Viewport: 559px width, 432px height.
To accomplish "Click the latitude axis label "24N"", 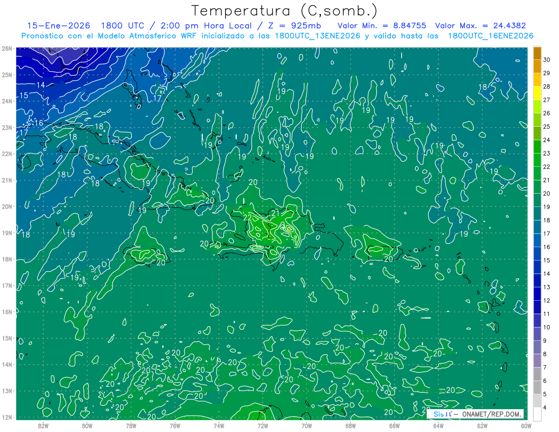I will [x=7, y=101].
